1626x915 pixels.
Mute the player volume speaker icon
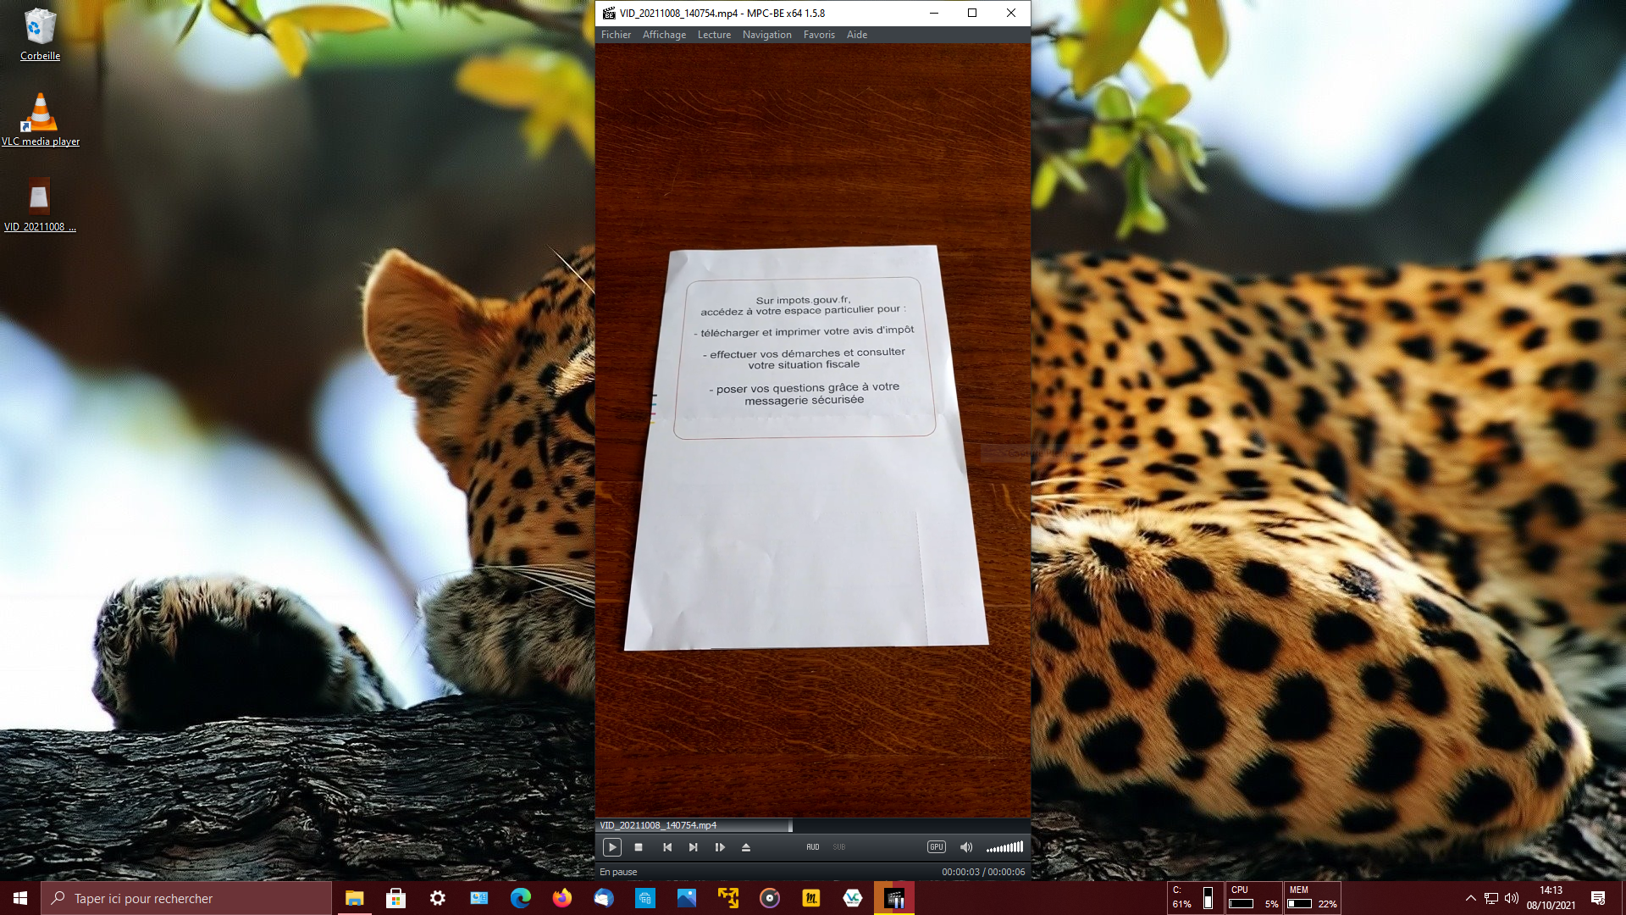(966, 847)
